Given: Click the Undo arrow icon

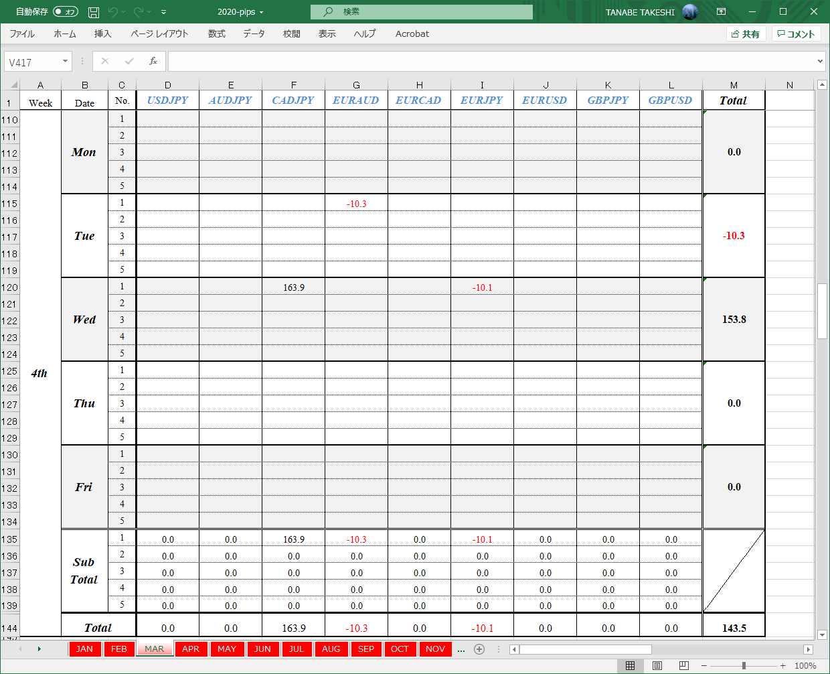Looking at the screenshot, I should pos(113,12).
